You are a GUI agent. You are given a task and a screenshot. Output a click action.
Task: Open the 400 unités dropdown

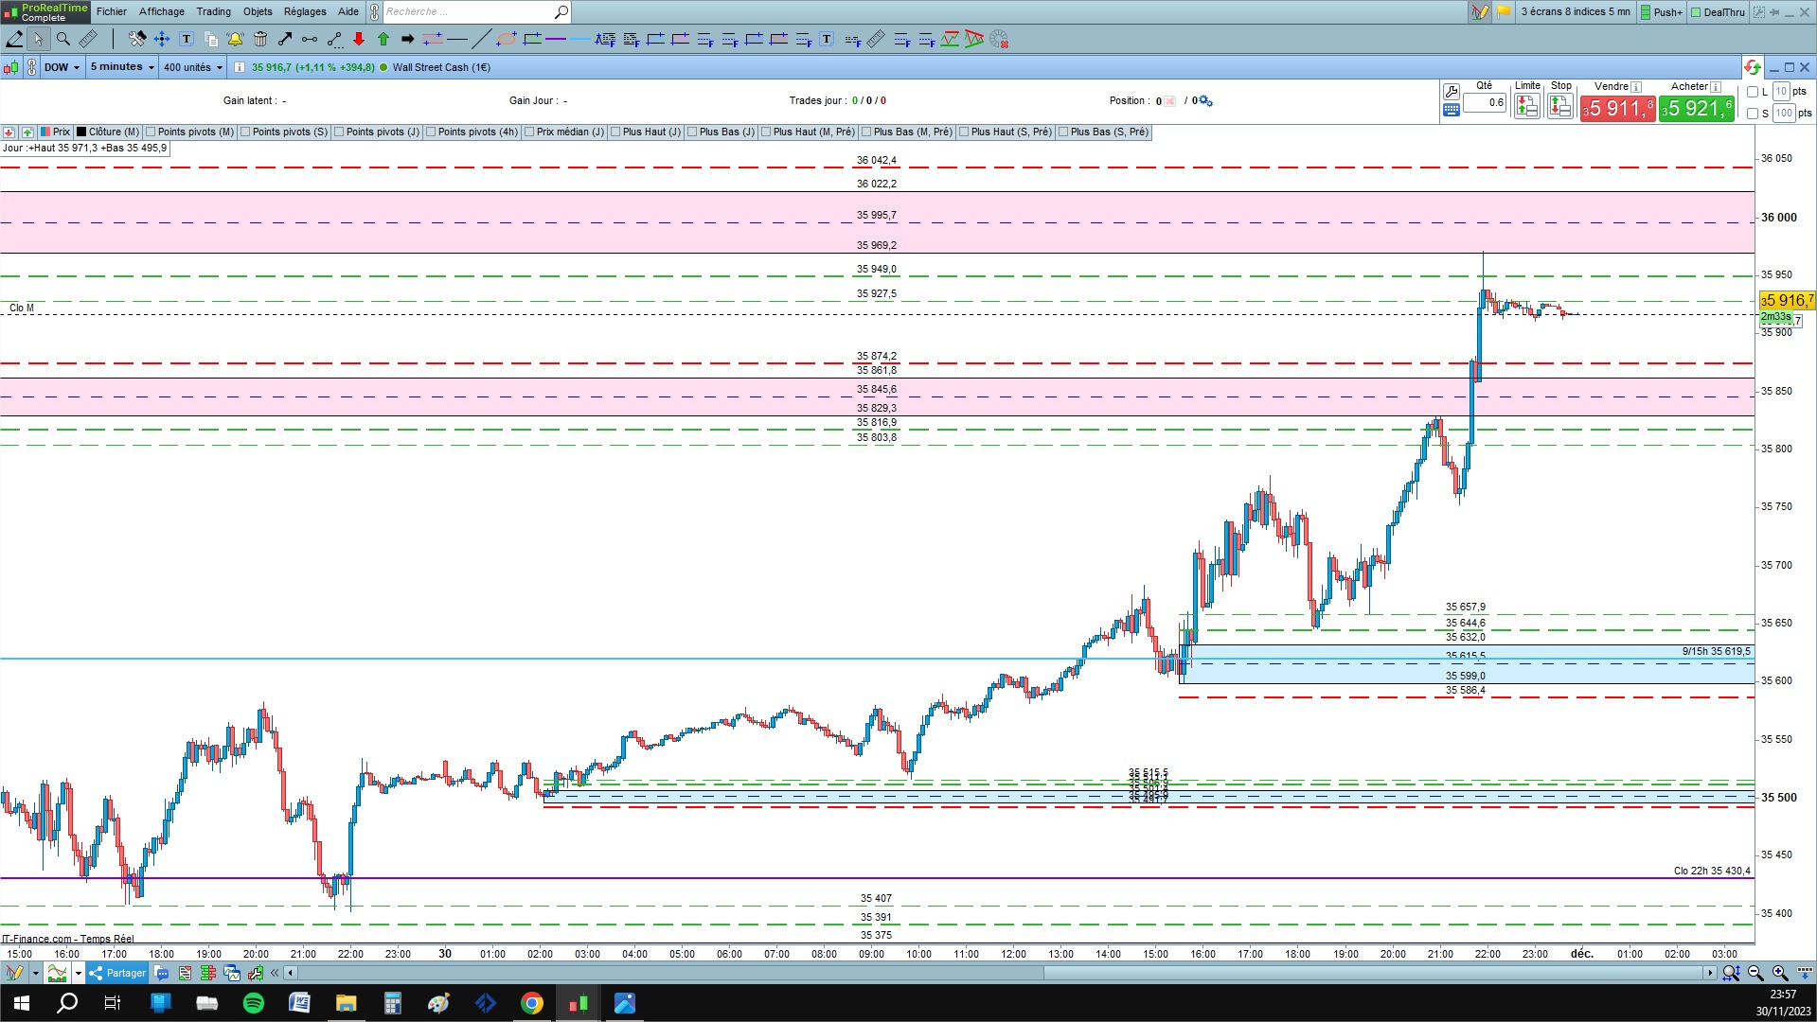[x=193, y=67]
